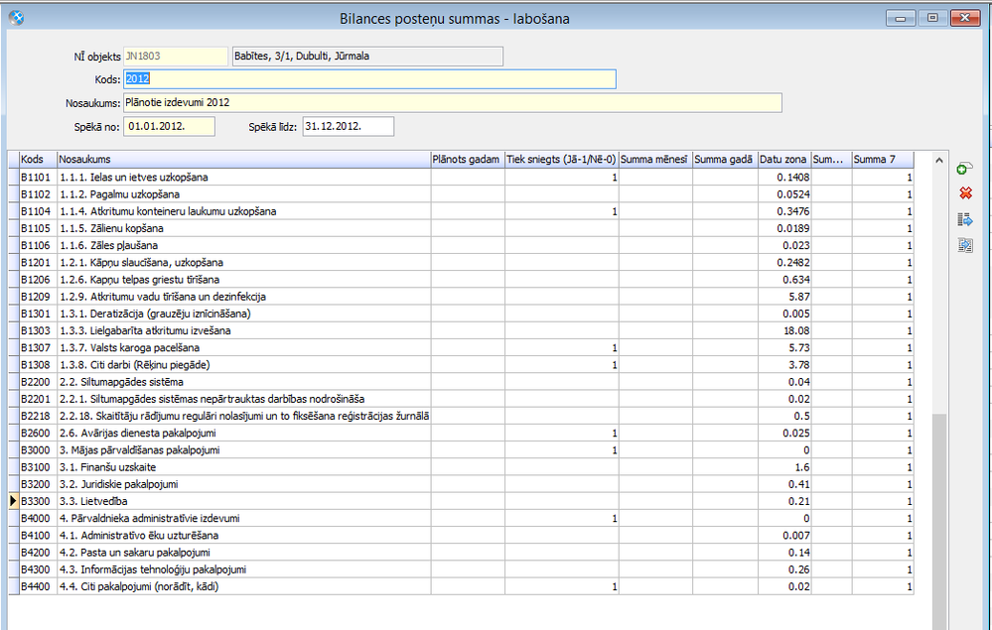Click the two-documents copy icon with arrow

965,245
